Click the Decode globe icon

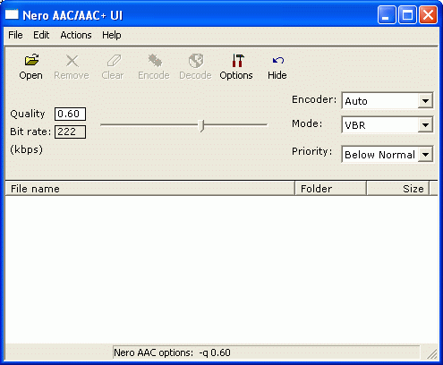pos(196,61)
